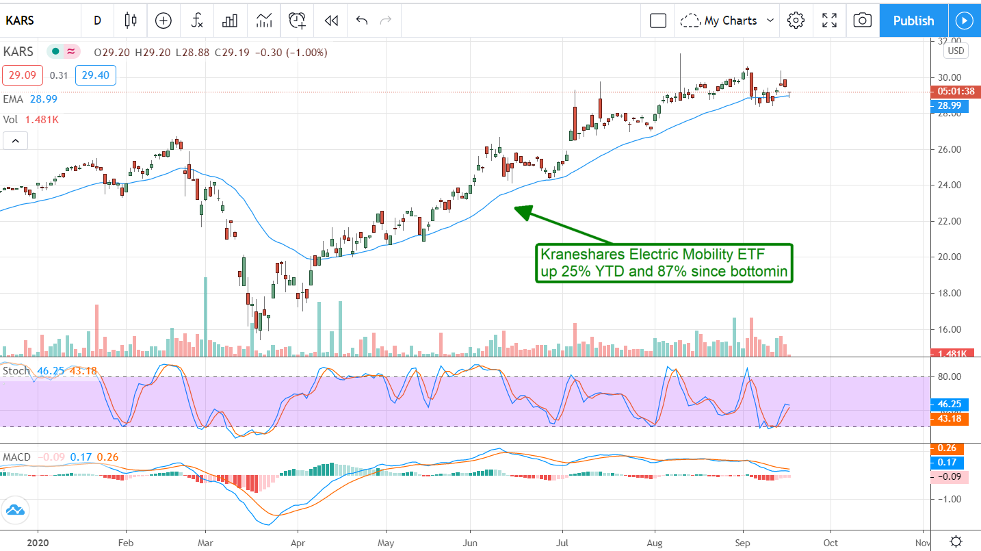This screenshot has height=551, width=981.
Task: Open chart settings via the top gear icon
Action: coord(796,21)
